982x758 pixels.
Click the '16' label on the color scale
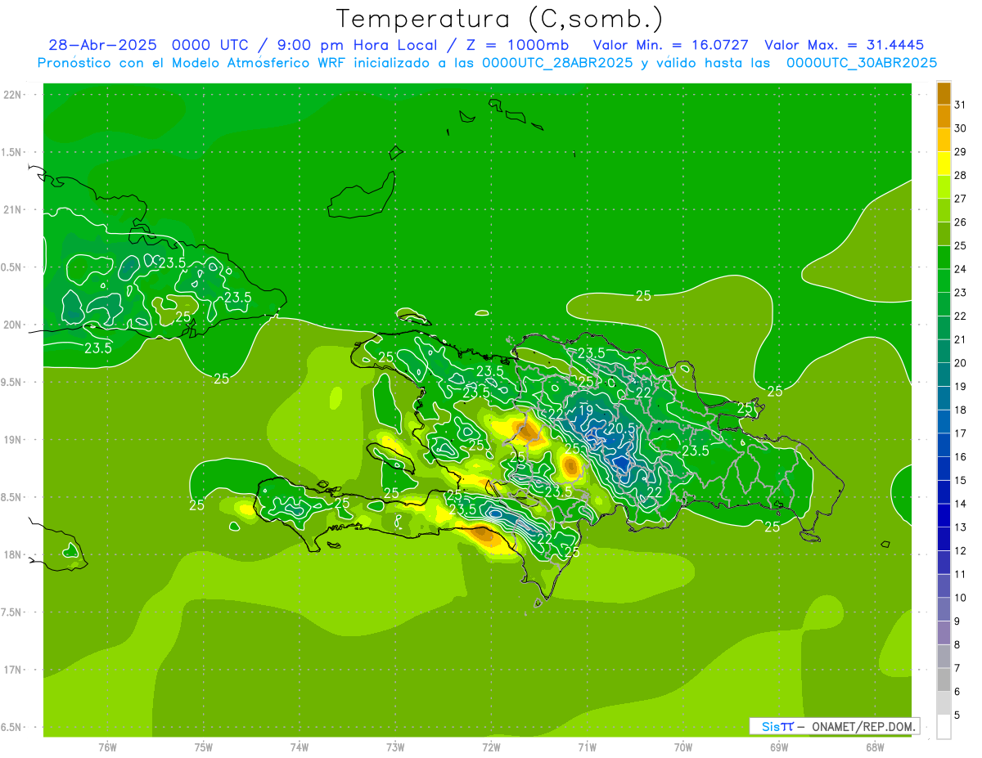960,457
